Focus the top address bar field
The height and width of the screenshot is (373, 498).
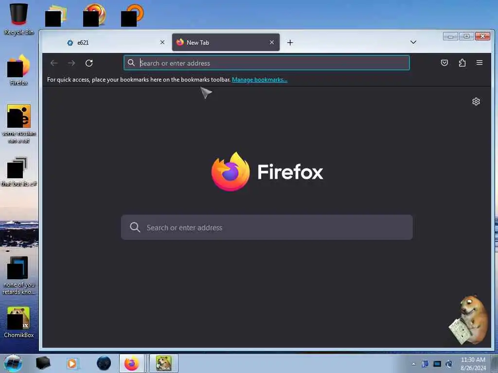pyautogui.click(x=267, y=63)
